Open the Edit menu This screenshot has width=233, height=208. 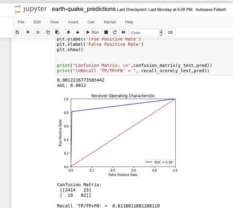click(x=37, y=22)
